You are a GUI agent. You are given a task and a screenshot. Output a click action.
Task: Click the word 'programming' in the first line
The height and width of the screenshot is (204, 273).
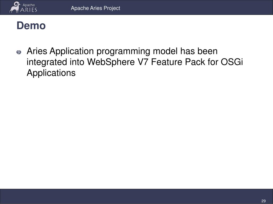(123, 51)
